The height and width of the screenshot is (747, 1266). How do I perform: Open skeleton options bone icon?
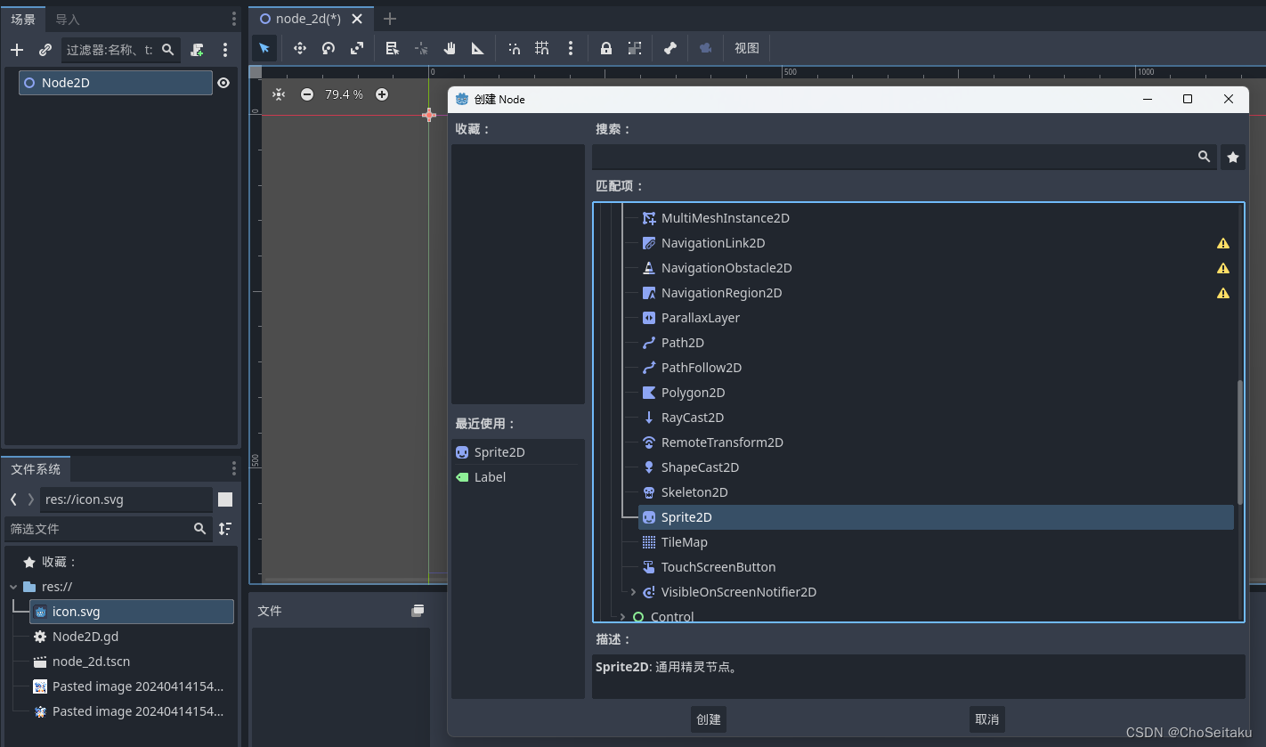point(670,48)
